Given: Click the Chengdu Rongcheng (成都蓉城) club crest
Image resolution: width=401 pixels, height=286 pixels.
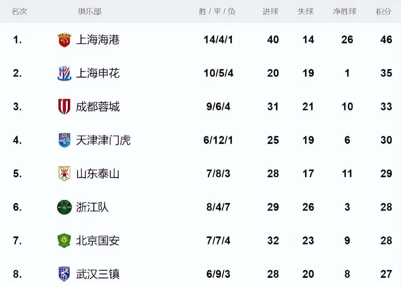Looking at the screenshot, I should (x=64, y=106).
